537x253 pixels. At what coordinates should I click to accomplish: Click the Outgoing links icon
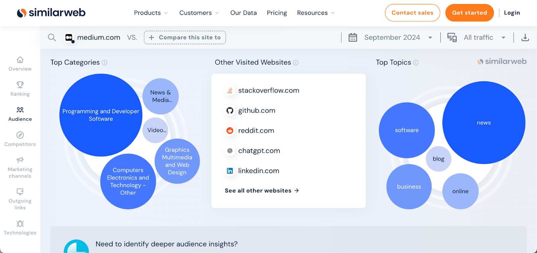pyautogui.click(x=20, y=192)
